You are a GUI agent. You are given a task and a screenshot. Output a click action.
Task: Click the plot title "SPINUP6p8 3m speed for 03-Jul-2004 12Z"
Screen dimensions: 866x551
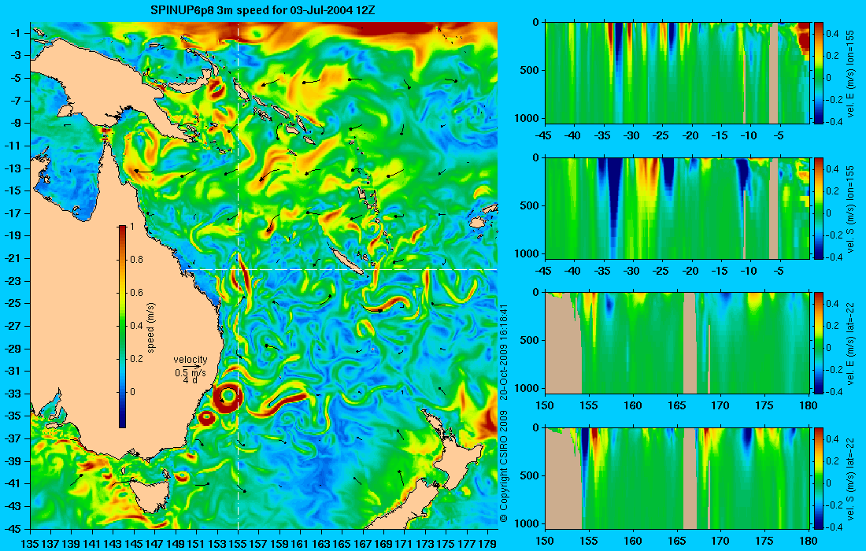pos(263,10)
